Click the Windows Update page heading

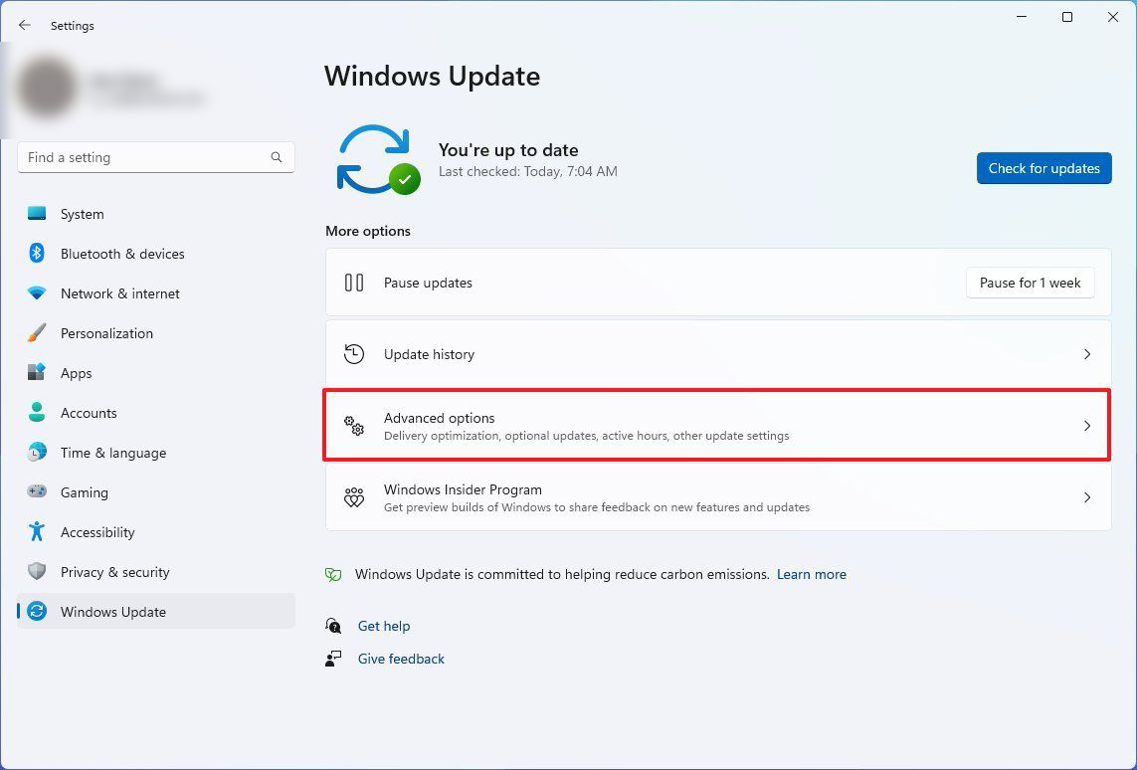(x=432, y=77)
